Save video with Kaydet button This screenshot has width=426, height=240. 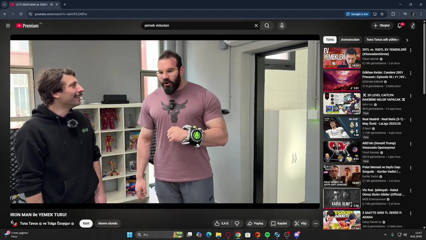click(x=279, y=223)
